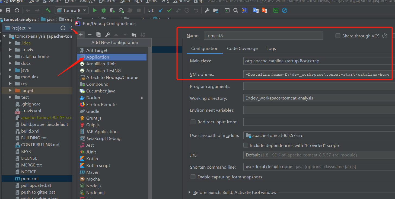Edit templates wrench in dialog toolbar
Screen dimensions: 395x199
coord(107,35)
